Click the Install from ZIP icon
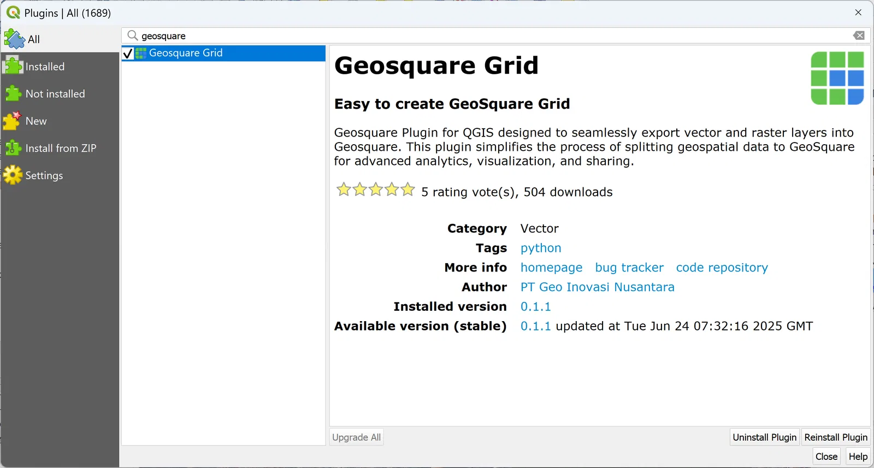The image size is (874, 468). [x=13, y=148]
